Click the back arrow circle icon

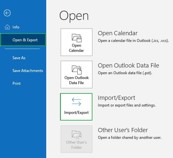pos(7,13)
